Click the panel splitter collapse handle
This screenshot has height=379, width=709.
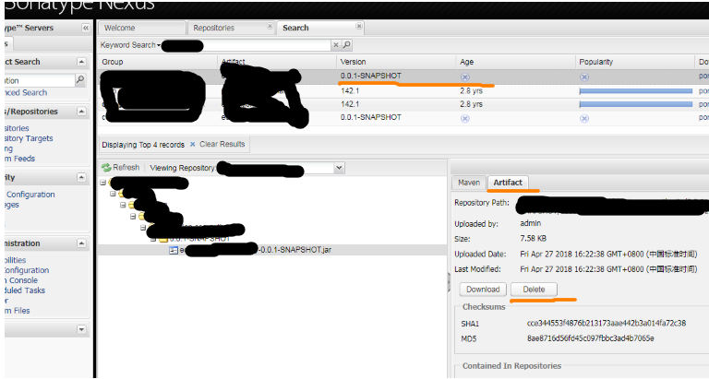coord(449,282)
